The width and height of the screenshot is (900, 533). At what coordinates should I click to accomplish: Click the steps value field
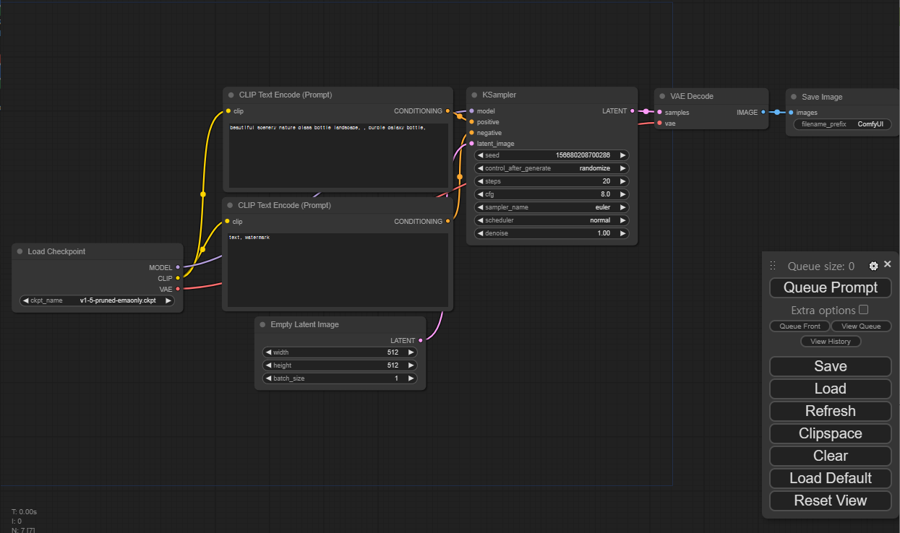coord(552,181)
